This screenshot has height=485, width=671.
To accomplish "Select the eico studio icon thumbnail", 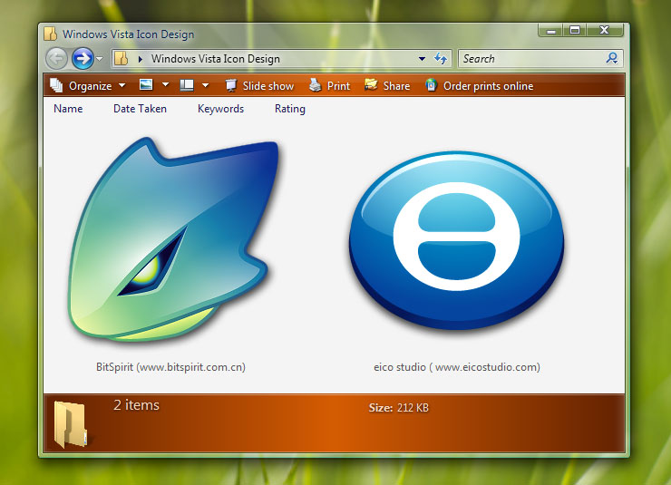I will 457,241.
